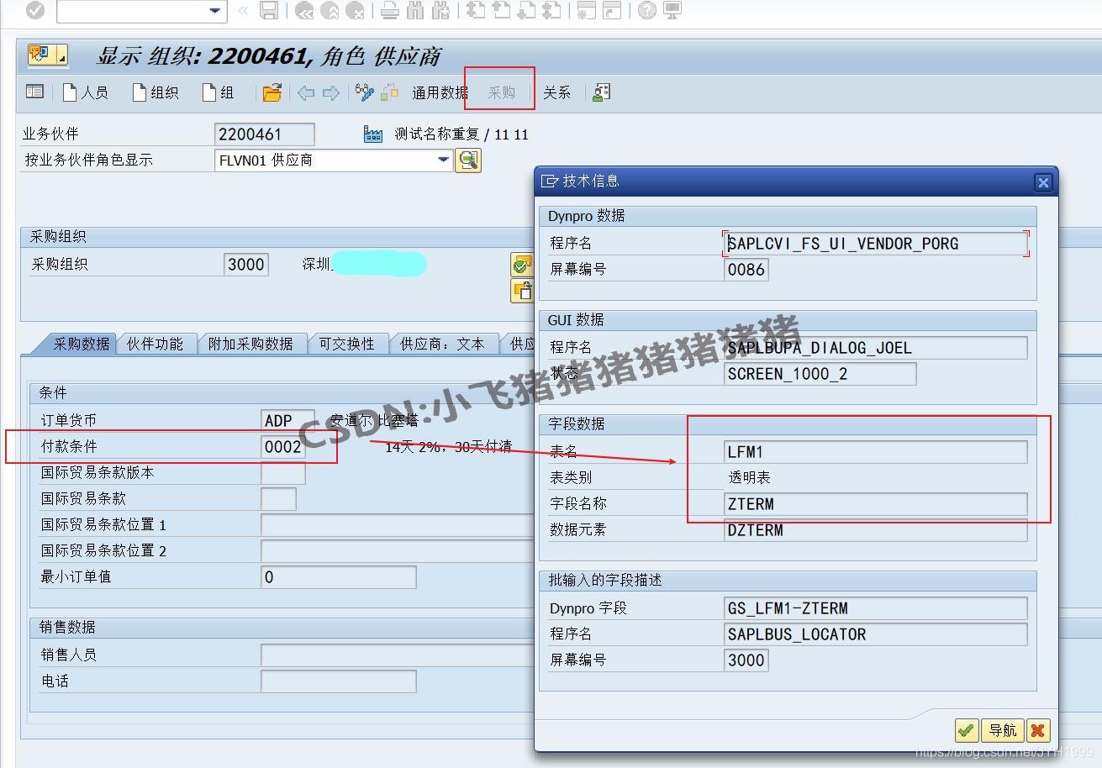Click the Next Page icon
1102x768 pixels.
pos(526,10)
